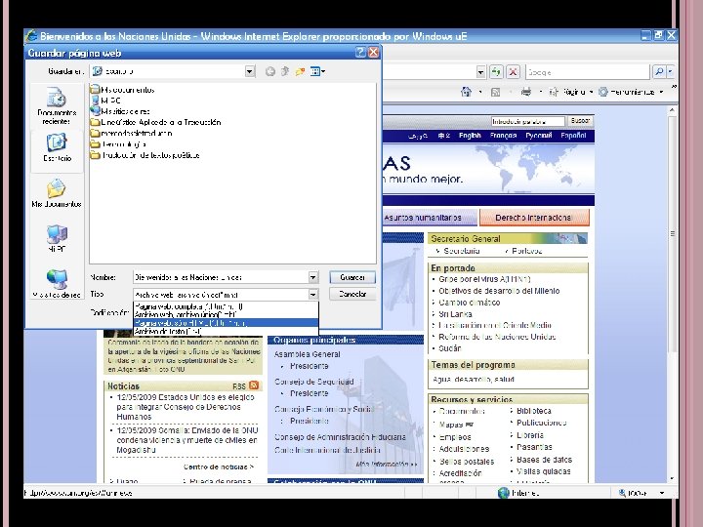The image size is (703, 527).
Task: Switch site language to Français
Action: [x=503, y=136]
